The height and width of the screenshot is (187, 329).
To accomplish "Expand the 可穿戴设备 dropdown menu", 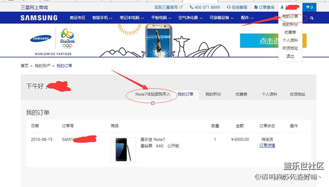I will 221,18.
